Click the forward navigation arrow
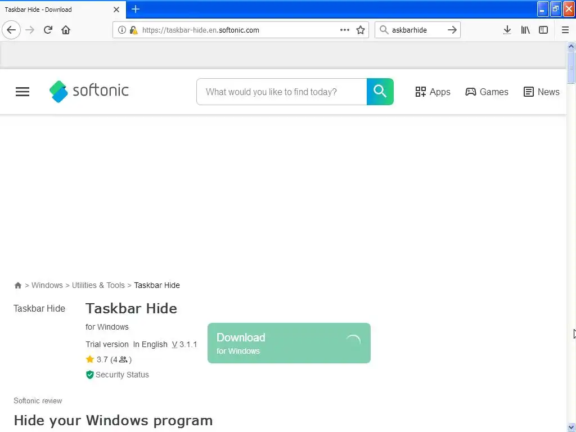Screen dimensions: 576x432 (30, 30)
